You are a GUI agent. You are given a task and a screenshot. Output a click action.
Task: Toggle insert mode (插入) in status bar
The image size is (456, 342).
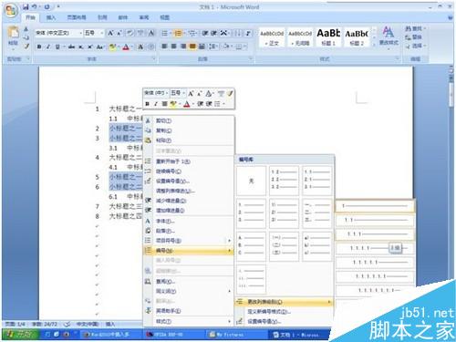click(x=110, y=325)
